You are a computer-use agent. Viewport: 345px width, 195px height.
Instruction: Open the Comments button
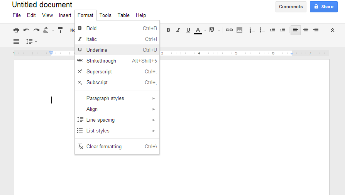point(291,7)
